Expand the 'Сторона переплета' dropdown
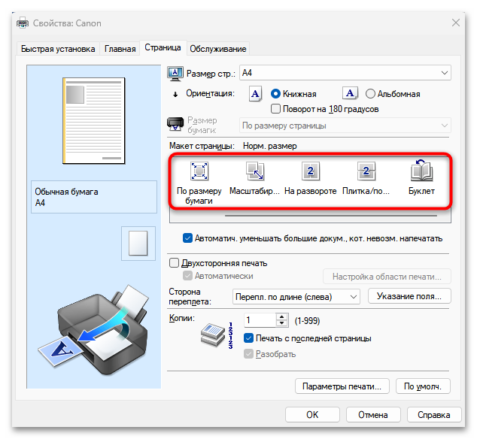The image size is (477, 439). coord(295,296)
